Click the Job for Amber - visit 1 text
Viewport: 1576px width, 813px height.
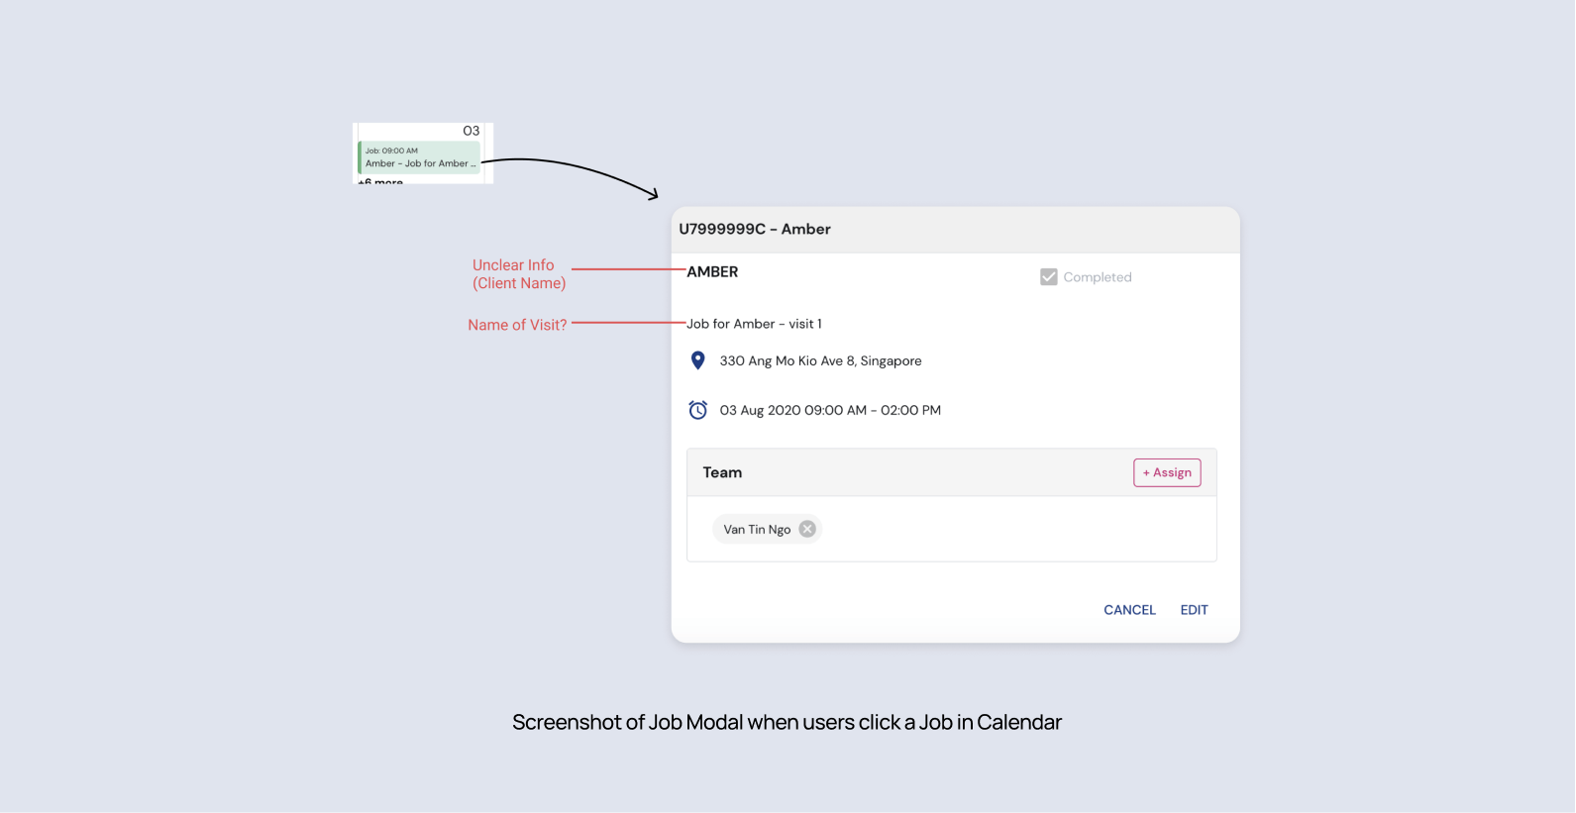pos(754,324)
